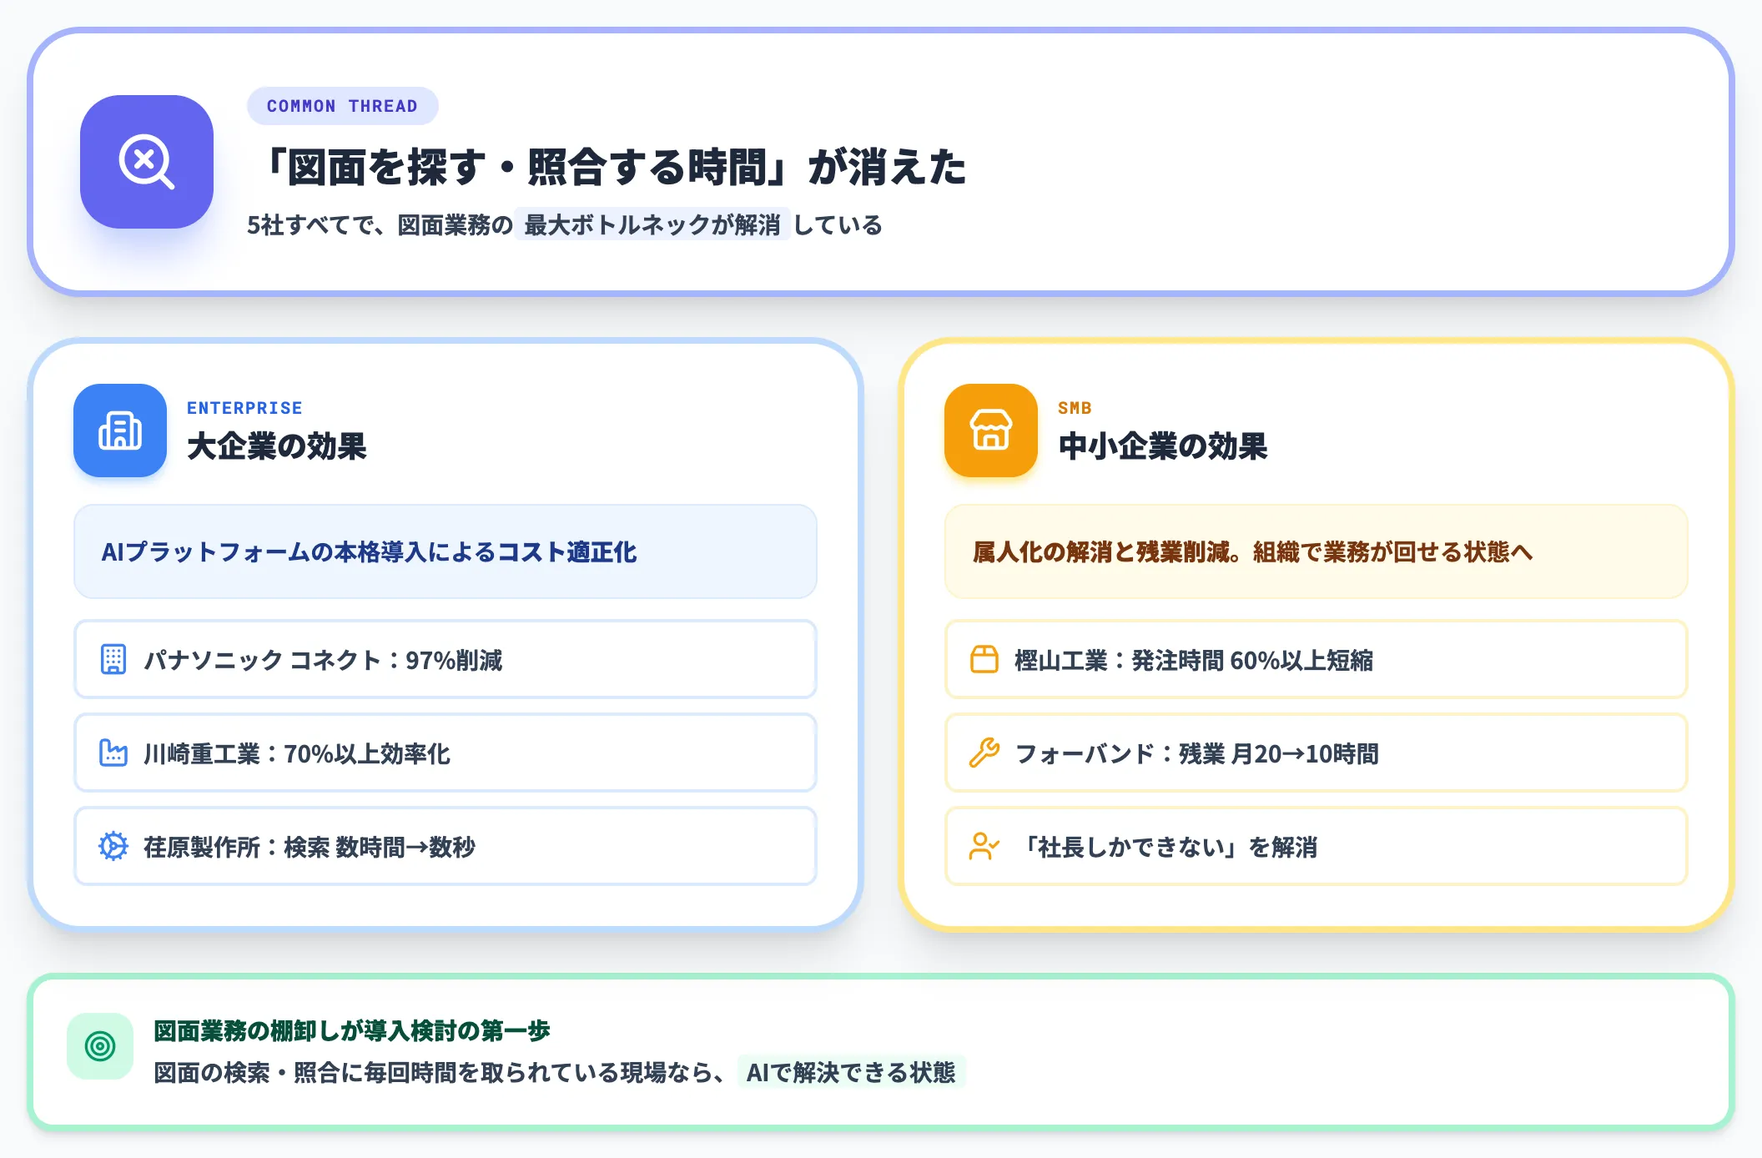Select the 荏原製作所：検索 数時間→数秒 row
The width and height of the screenshot is (1762, 1158).
point(446,846)
